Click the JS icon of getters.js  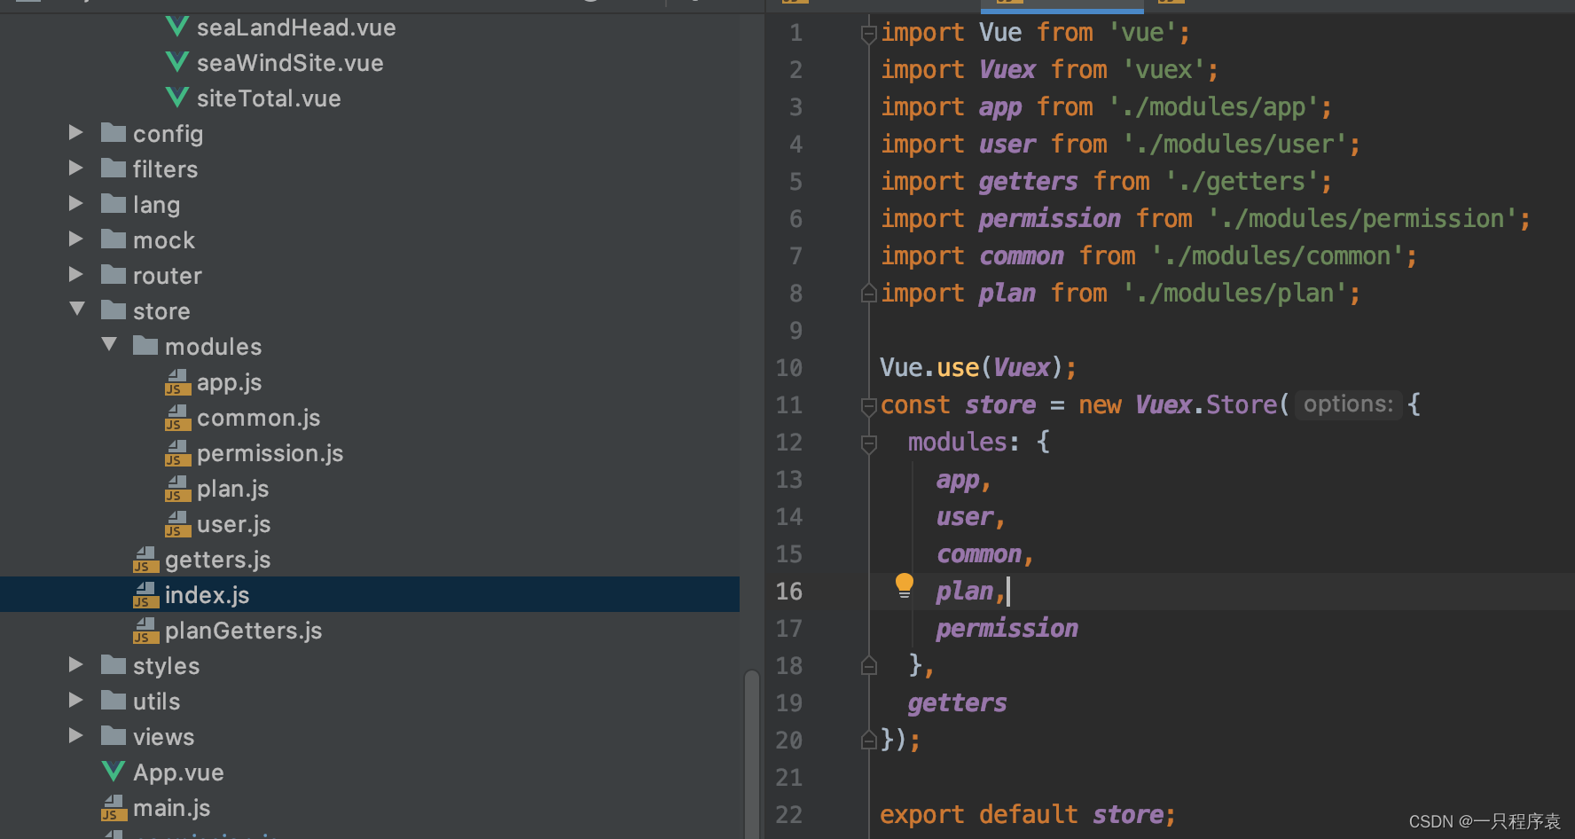coord(145,560)
